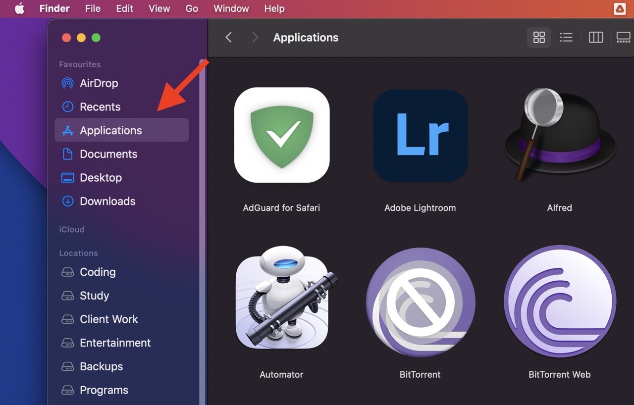Click the 'Alfred' app name label
The width and height of the screenshot is (634, 405).
tap(560, 208)
